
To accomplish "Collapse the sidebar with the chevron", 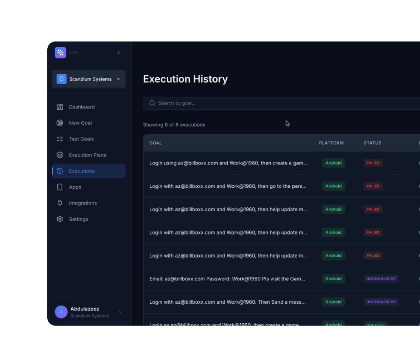I will pyautogui.click(x=119, y=53).
